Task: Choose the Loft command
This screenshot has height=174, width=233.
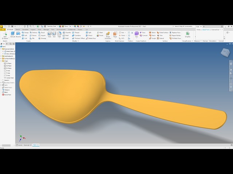Action: [x=24, y=36]
